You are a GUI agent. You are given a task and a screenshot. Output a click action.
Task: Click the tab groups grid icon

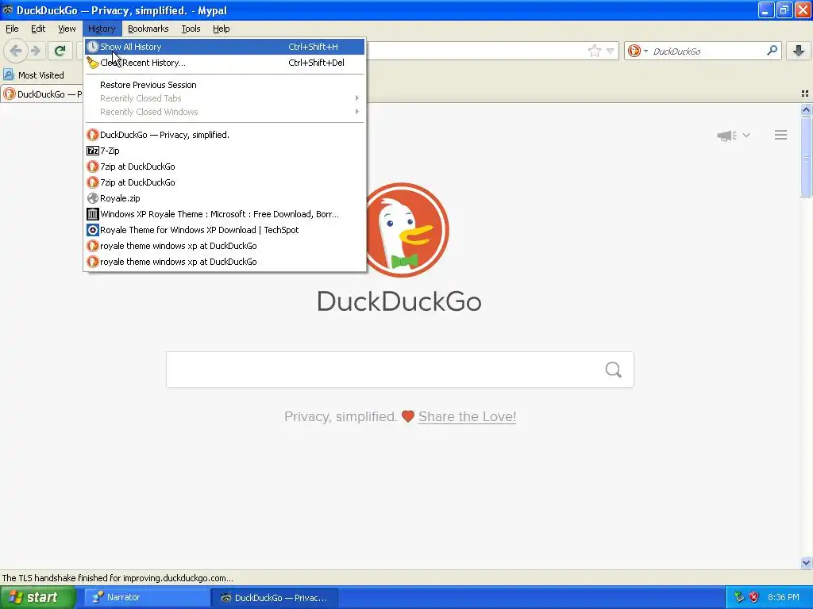pyautogui.click(x=805, y=94)
